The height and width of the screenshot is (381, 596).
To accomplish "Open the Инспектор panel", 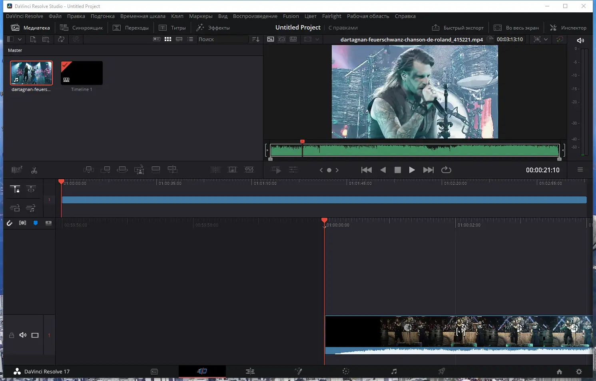I will pyautogui.click(x=568, y=28).
